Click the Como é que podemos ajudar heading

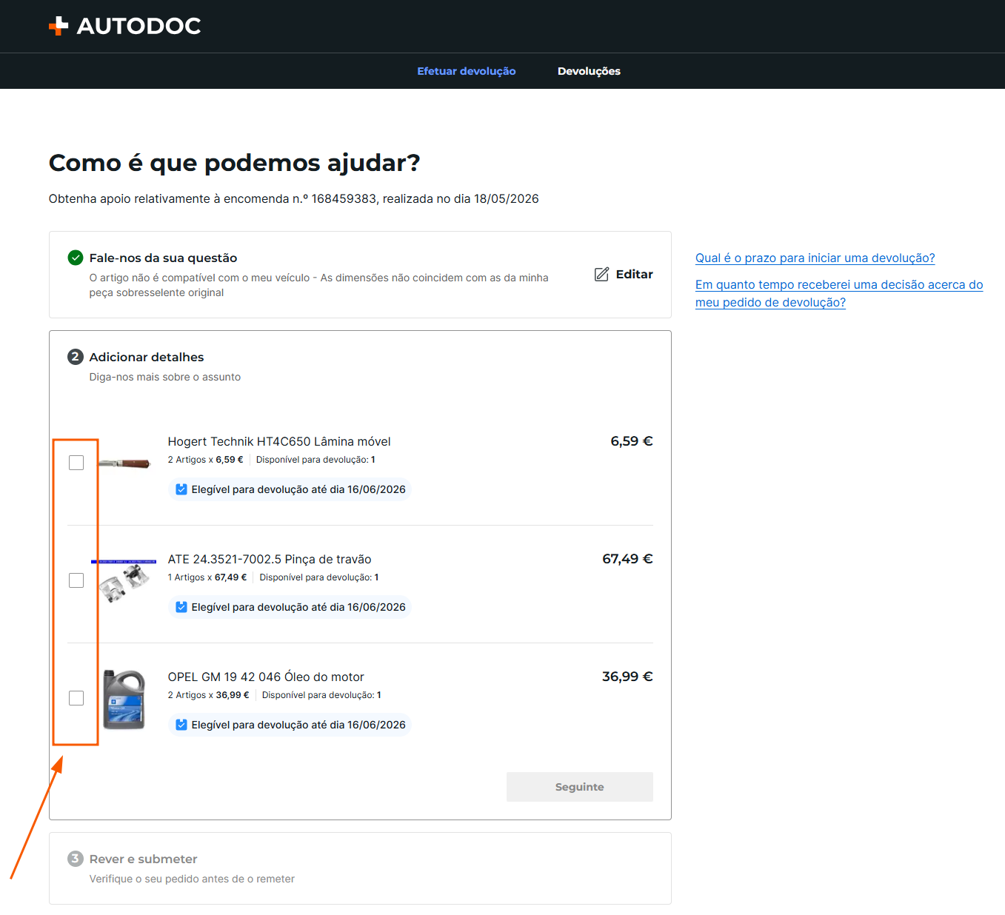(235, 162)
